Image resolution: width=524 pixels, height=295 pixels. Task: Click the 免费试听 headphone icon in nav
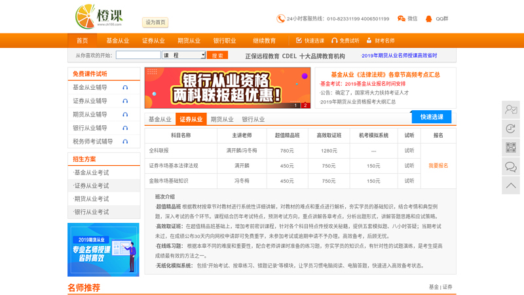coord(334,41)
